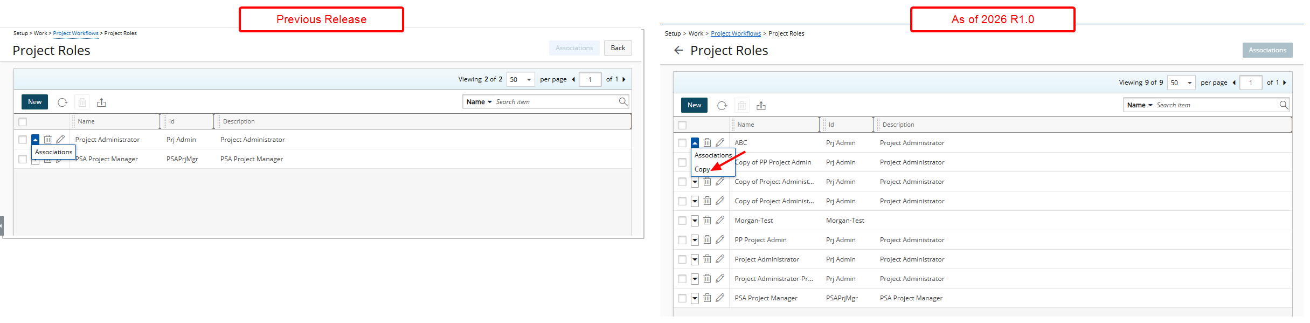Tick the Project Administrator-Pr... row checkbox
This screenshot has height=323, width=1310.
[x=682, y=279]
